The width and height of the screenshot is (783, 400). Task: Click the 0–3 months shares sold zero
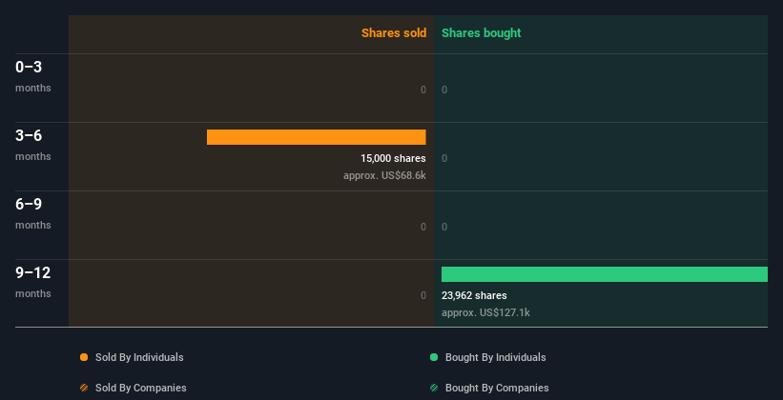(x=422, y=90)
